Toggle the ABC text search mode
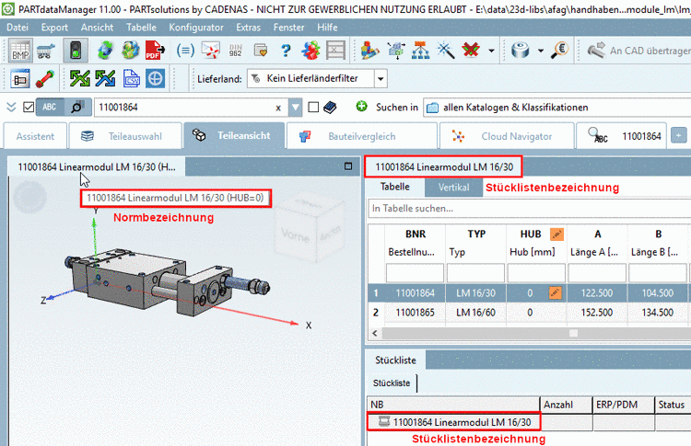Image resolution: width=691 pixels, height=446 pixels. pyautogui.click(x=50, y=107)
